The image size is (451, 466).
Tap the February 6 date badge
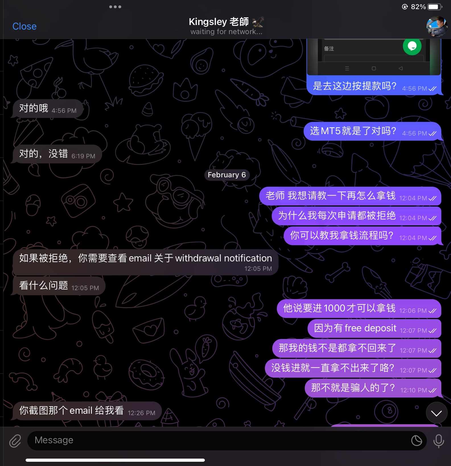227,175
